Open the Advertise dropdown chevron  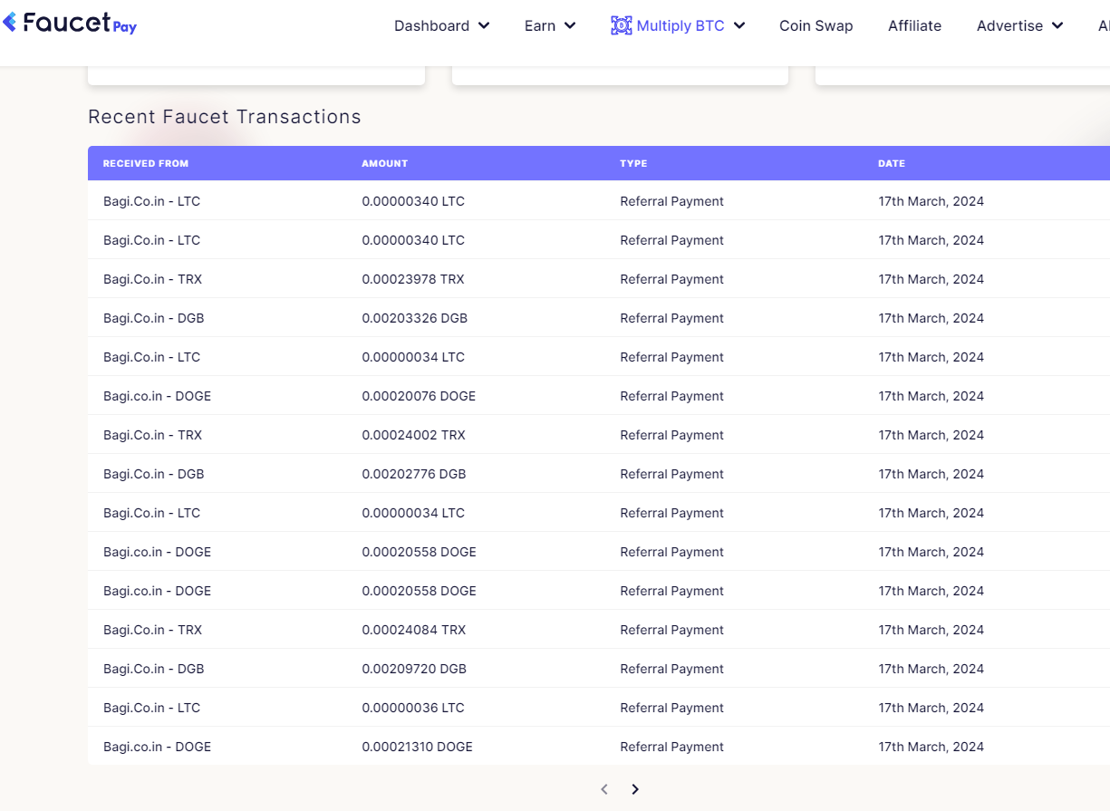pos(1057,25)
